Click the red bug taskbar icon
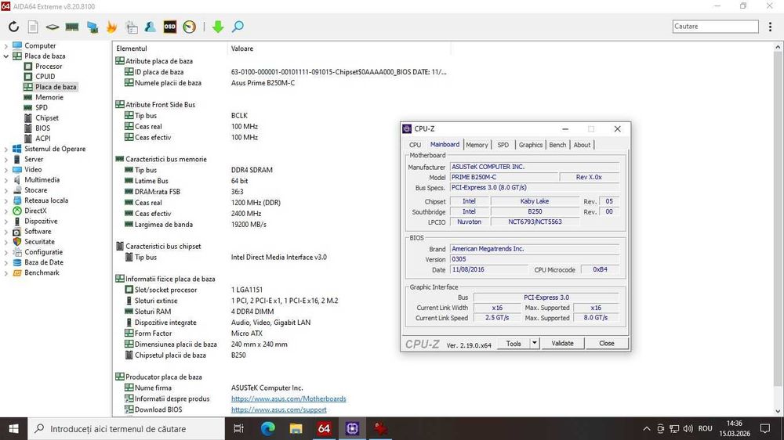The width and height of the screenshot is (784, 440). click(x=380, y=428)
